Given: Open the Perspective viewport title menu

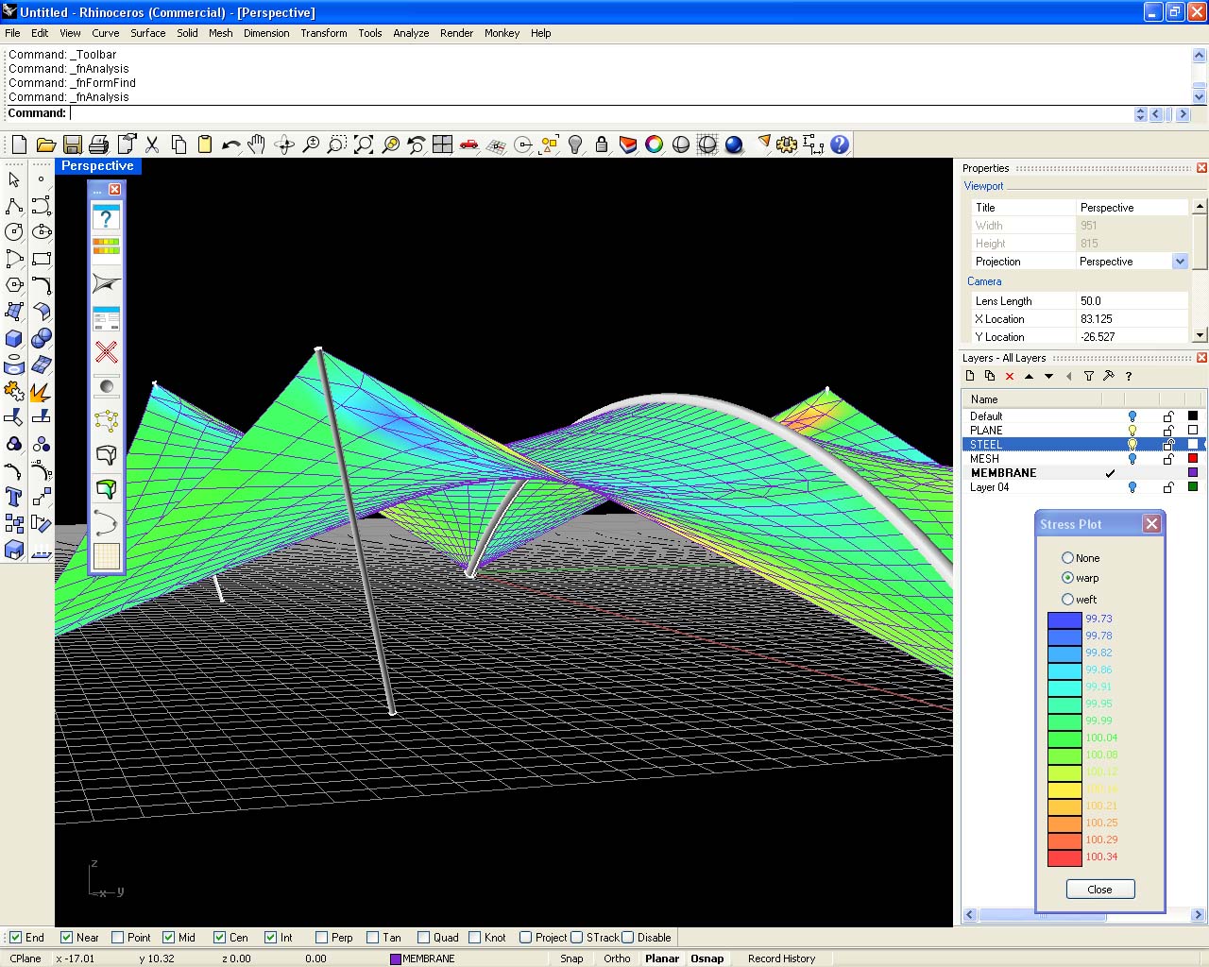Looking at the screenshot, I should (x=97, y=166).
